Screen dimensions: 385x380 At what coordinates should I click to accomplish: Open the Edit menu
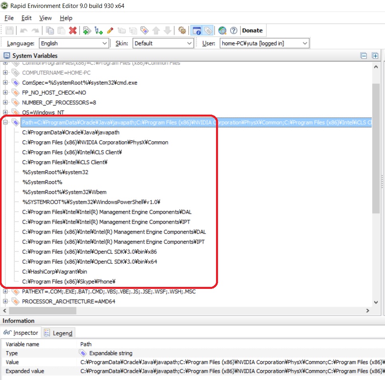click(x=26, y=18)
